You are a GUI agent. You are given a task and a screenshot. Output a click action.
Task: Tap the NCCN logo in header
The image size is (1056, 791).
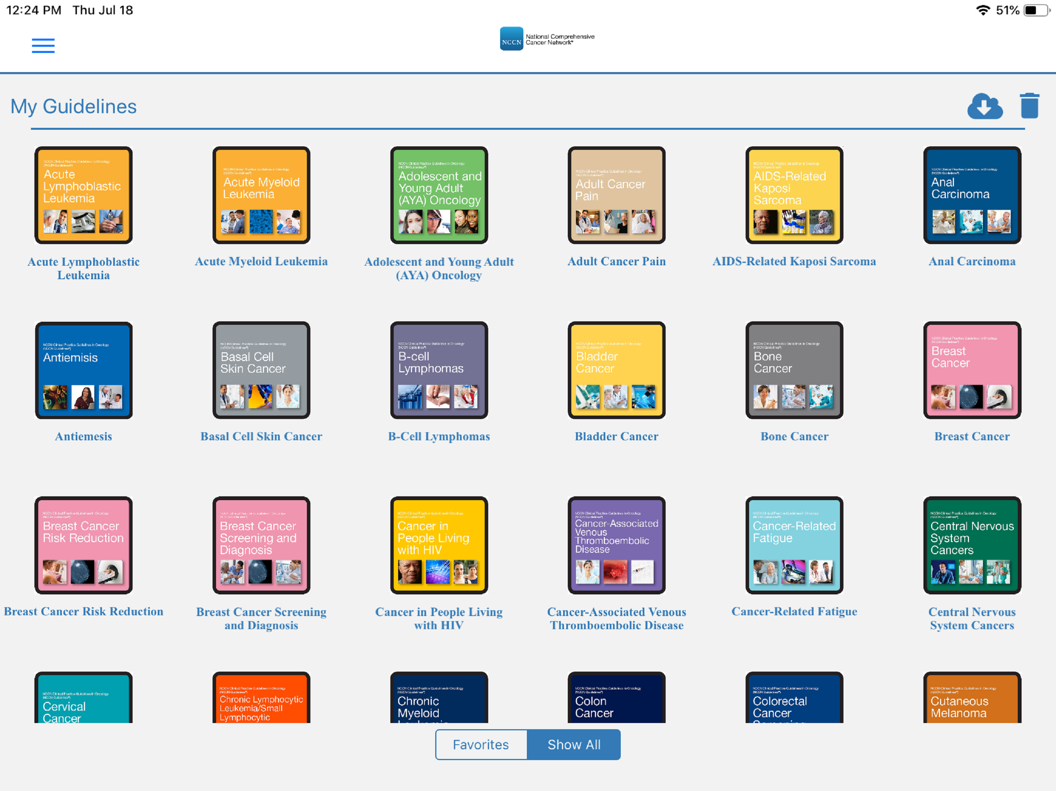point(547,39)
